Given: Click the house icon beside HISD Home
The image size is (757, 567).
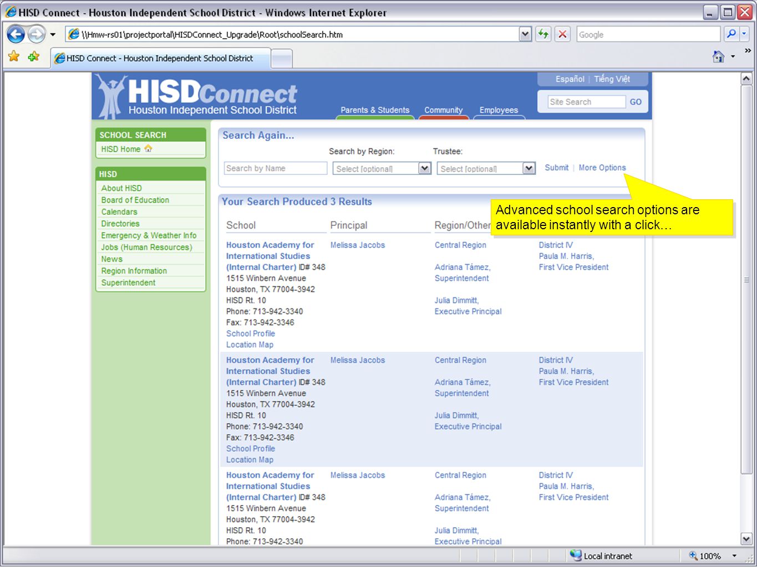Looking at the screenshot, I should [148, 148].
